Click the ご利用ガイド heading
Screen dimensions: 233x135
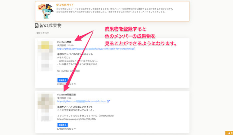[67, 5]
